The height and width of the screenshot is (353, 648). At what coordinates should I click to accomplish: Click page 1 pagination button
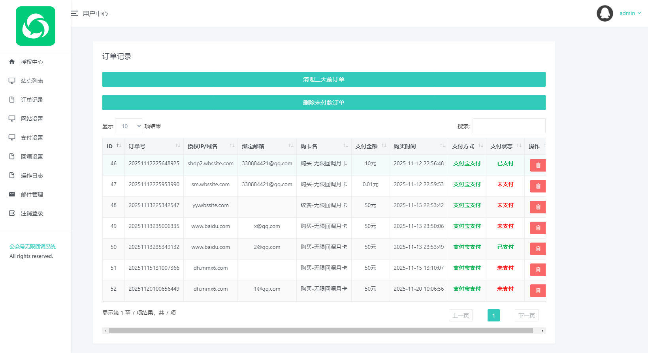tap(494, 316)
